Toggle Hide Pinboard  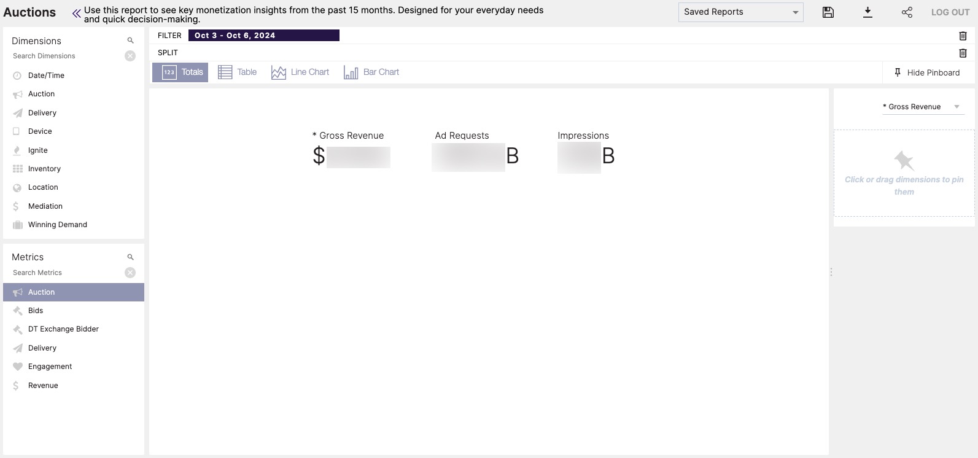(x=927, y=72)
